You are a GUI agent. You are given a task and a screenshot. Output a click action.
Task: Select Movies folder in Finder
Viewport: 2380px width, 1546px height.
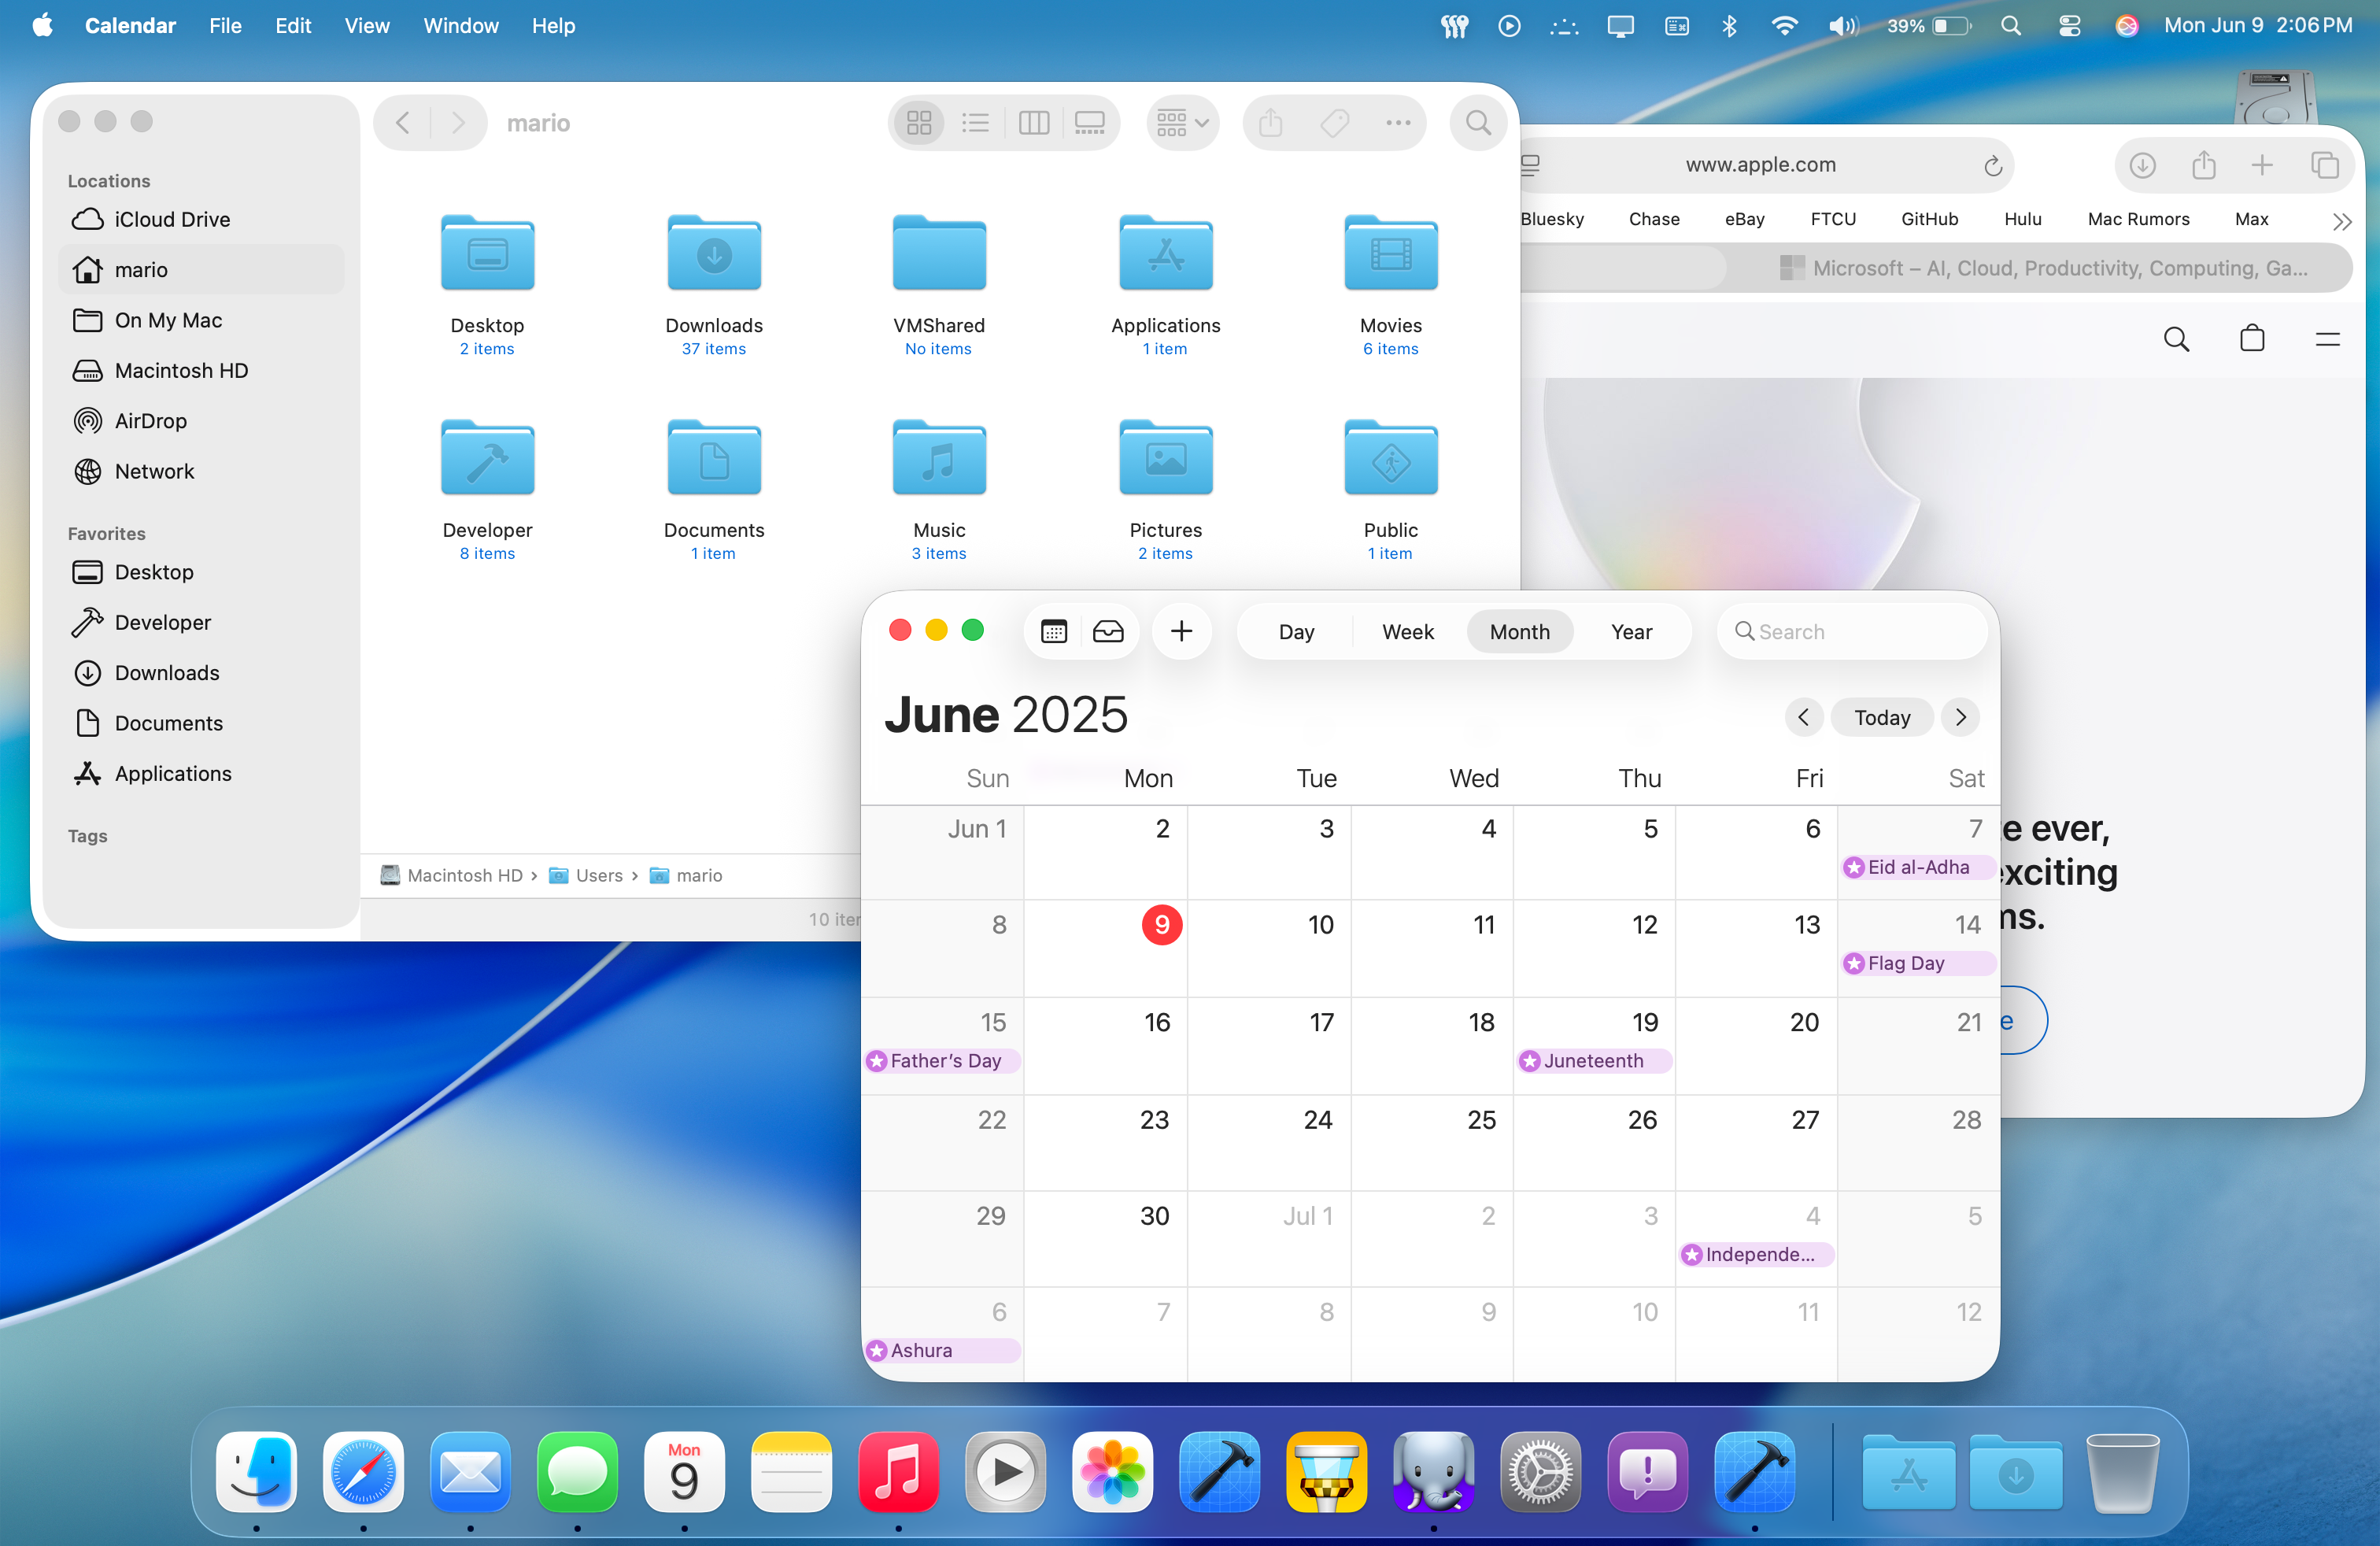pos(1390,254)
